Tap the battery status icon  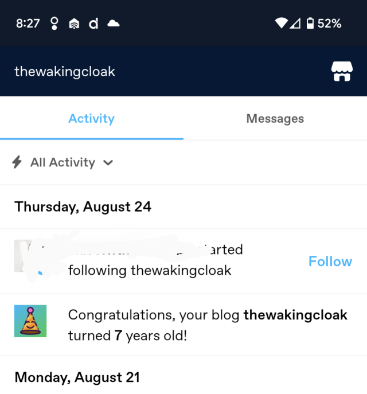(x=310, y=24)
